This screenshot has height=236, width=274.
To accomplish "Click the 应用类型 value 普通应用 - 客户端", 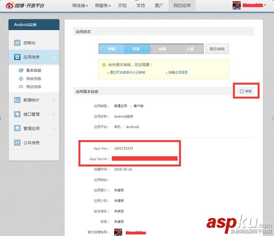I will 128,106.
